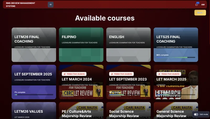Click LET MARCH 2025 32% progress bar
The image size is (210, 119).
(x=176, y=95)
